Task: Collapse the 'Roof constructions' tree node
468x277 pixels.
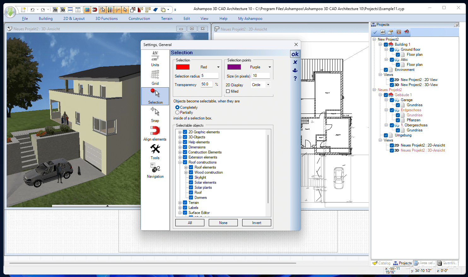Action: point(180,162)
